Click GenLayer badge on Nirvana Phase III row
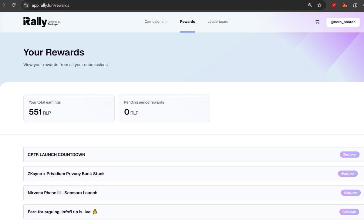This screenshot has width=364, height=220. [x=351, y=193]
